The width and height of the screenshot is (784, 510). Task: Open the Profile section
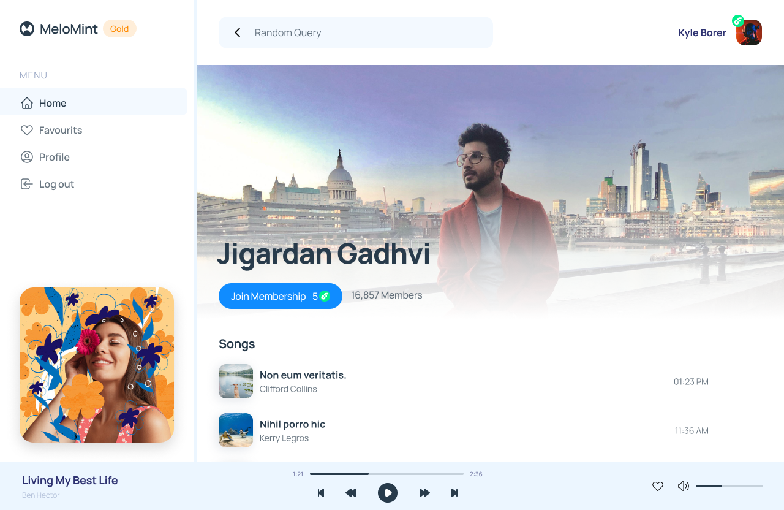[54, 157]
